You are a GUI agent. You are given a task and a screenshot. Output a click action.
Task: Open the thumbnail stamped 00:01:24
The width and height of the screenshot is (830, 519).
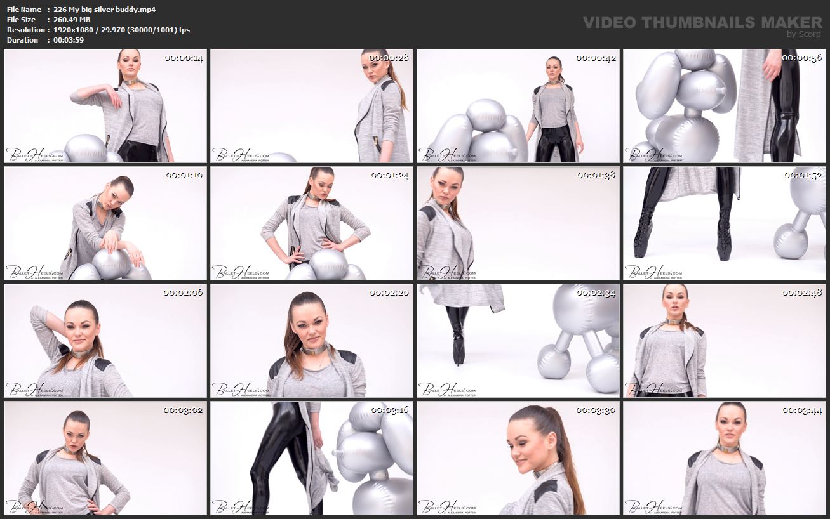(312, 223)
